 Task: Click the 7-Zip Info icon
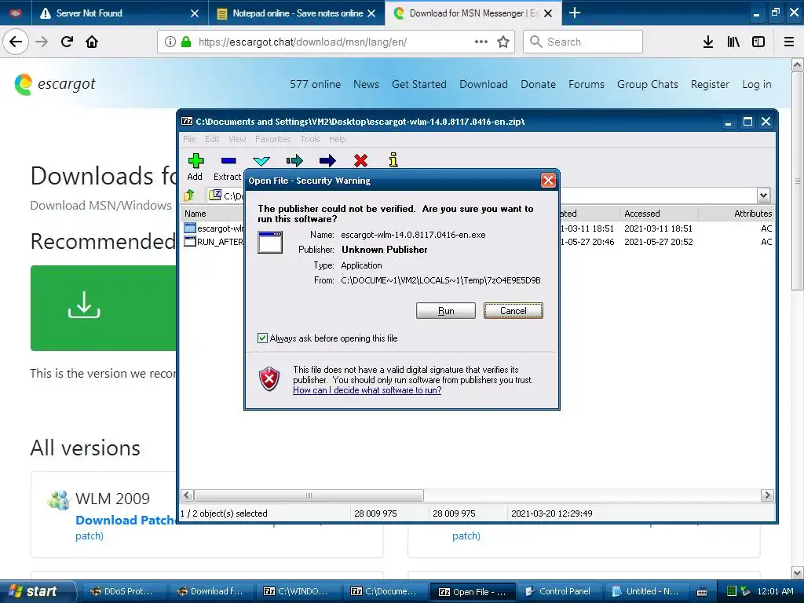pyautogui.click(x=393, y=160)
